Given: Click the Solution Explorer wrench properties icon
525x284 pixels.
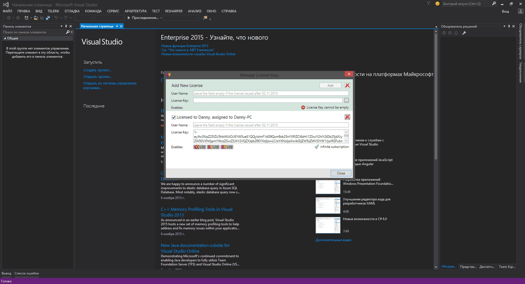Looking at the screenshot, I should (x=464, y=33).
